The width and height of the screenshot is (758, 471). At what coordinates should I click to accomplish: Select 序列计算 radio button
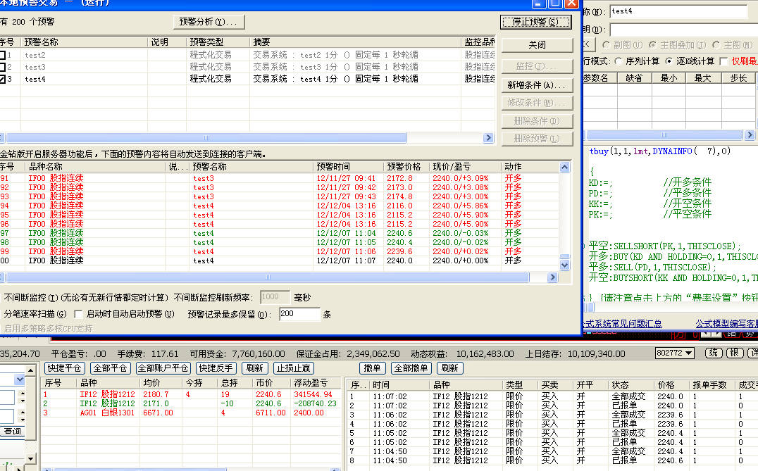(619, 61)
